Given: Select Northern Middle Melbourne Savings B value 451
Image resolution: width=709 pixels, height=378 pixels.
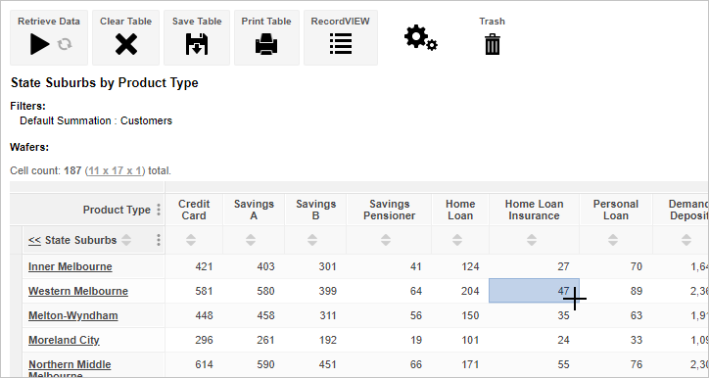Looking at the screenshot, I should click(x=327, y=364).
